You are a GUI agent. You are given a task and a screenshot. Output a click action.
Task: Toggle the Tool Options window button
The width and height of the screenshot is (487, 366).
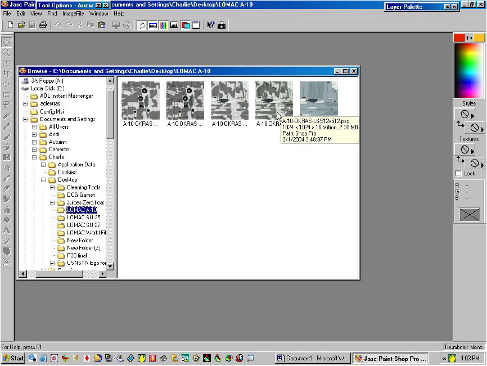click(x=152, y=25)
